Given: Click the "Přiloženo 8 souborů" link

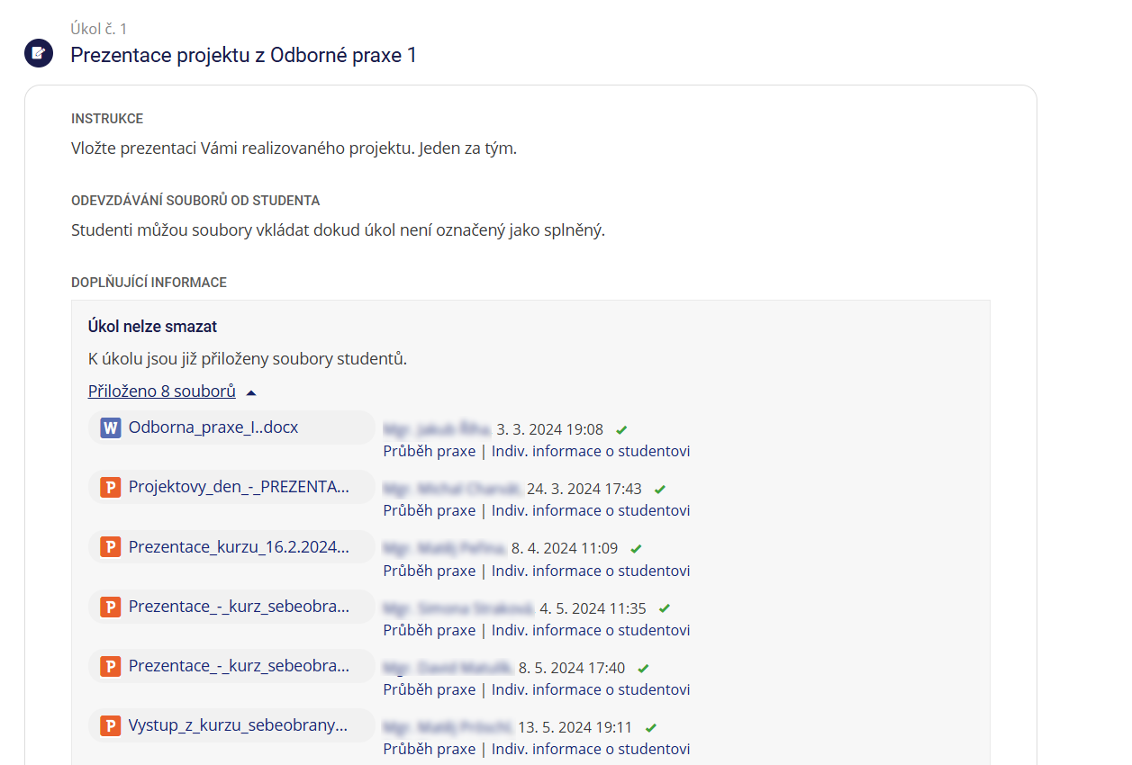Looking at the screenshot, I should point(162,391).
